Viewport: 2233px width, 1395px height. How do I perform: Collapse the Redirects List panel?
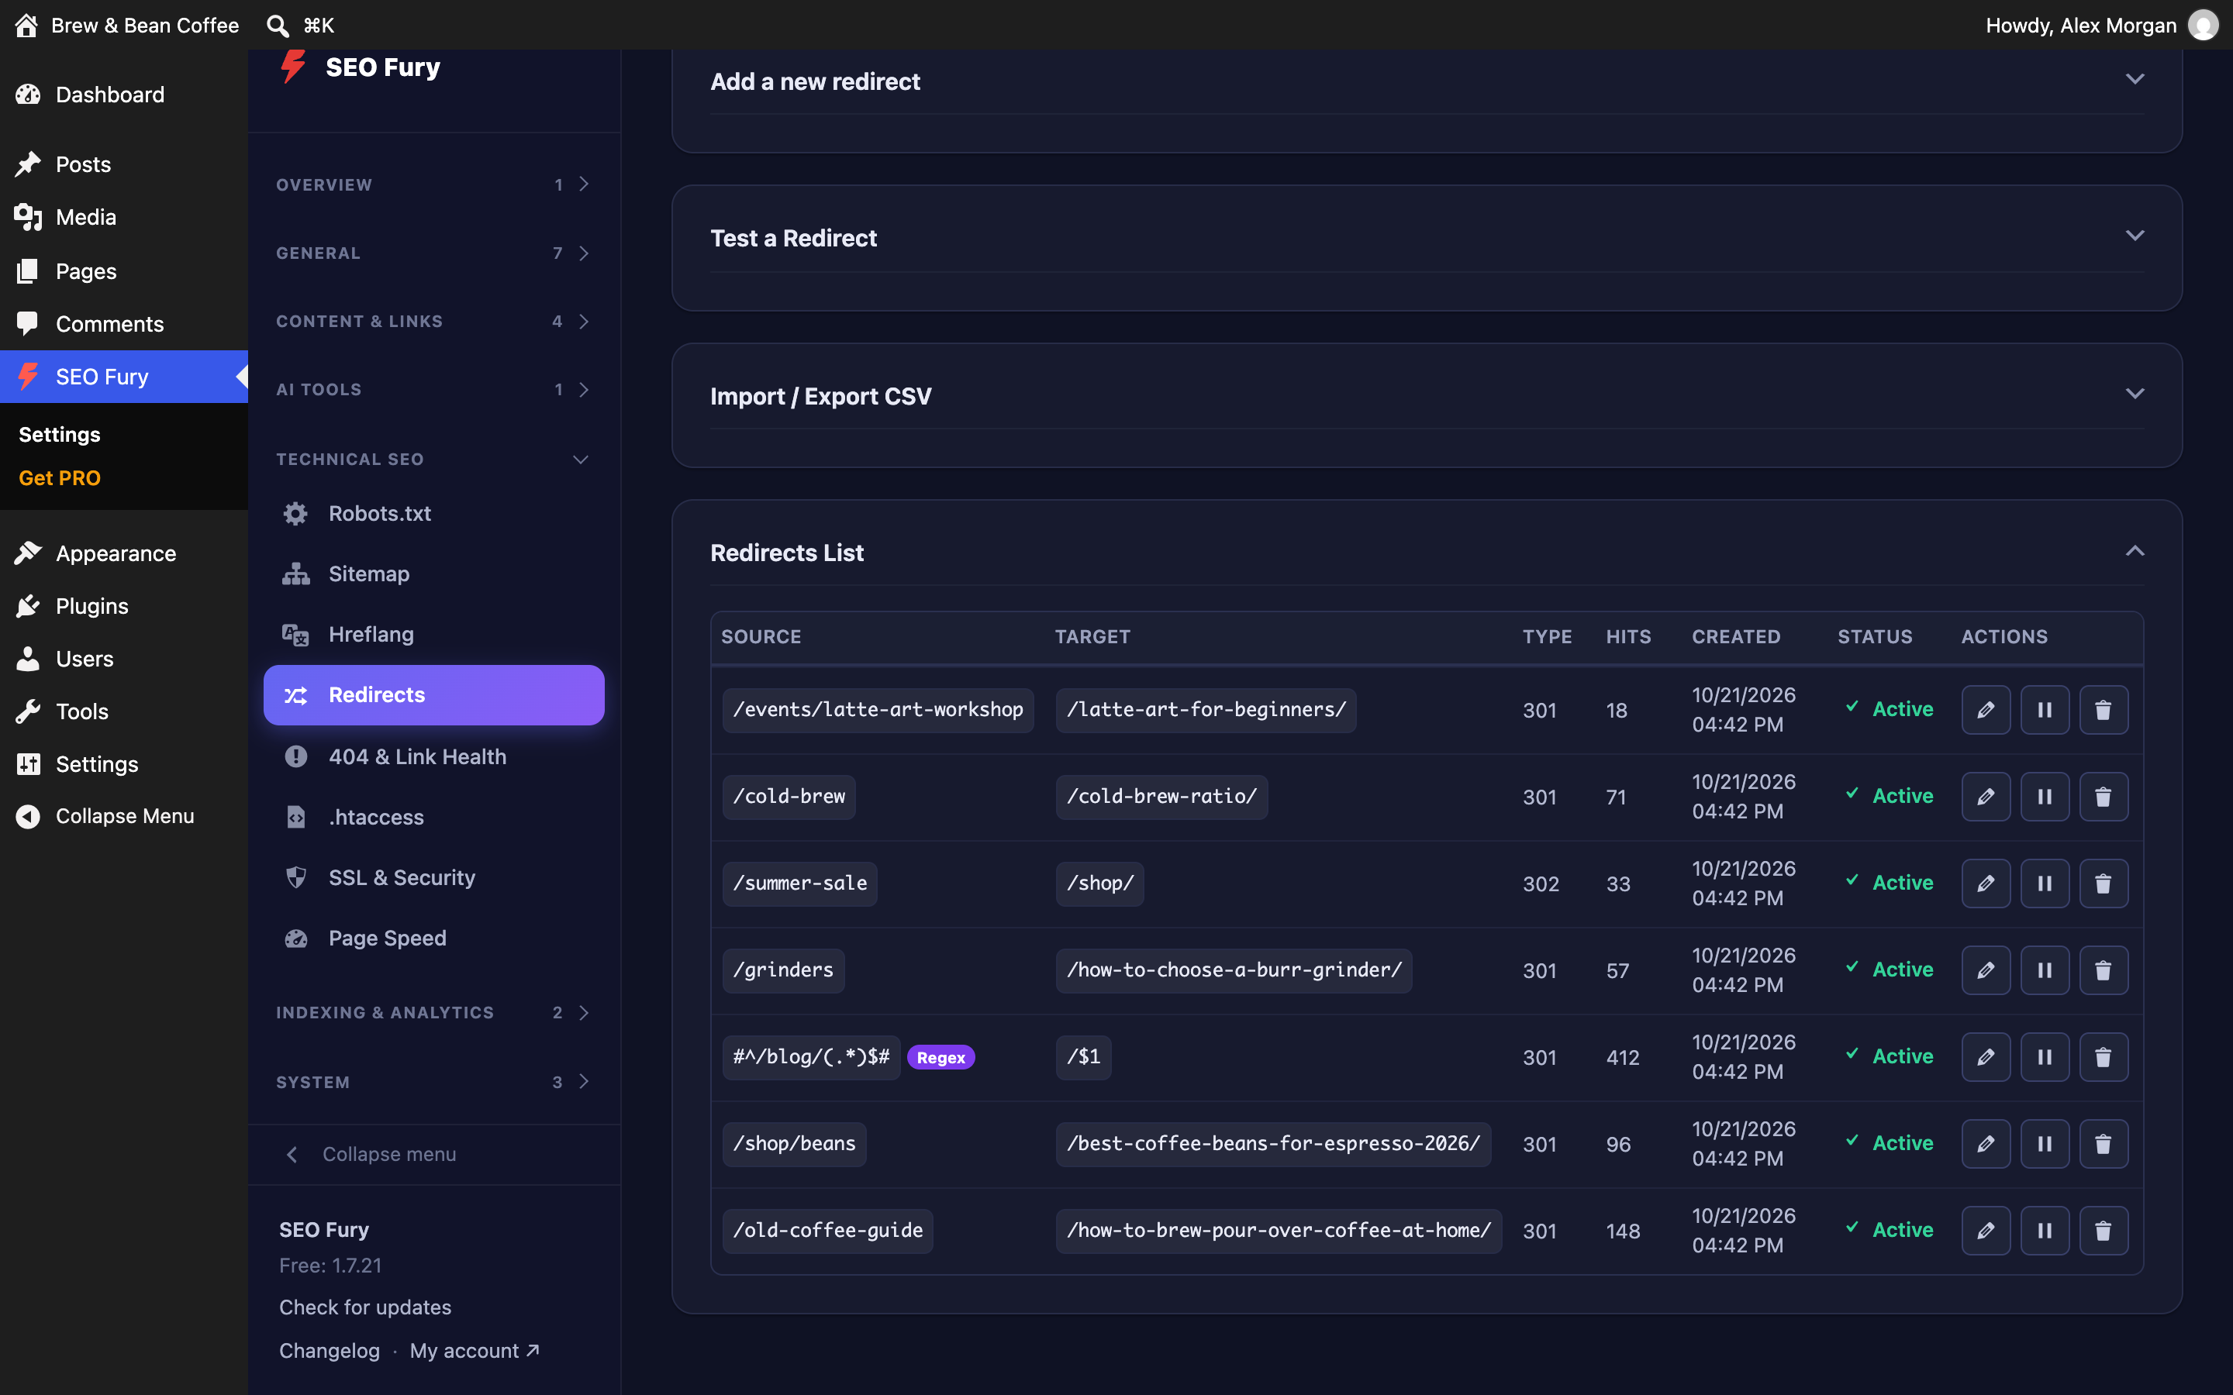tap(2135, 552)
